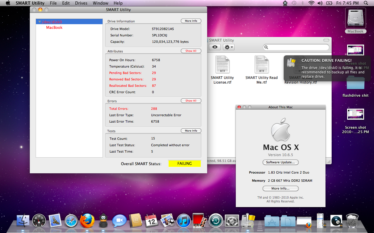Screen dimensions: 374x233
Task: Open the Help menu
Action: pos(118,3)
